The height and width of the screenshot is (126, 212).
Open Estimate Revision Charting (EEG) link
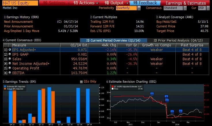coord(131,82)
